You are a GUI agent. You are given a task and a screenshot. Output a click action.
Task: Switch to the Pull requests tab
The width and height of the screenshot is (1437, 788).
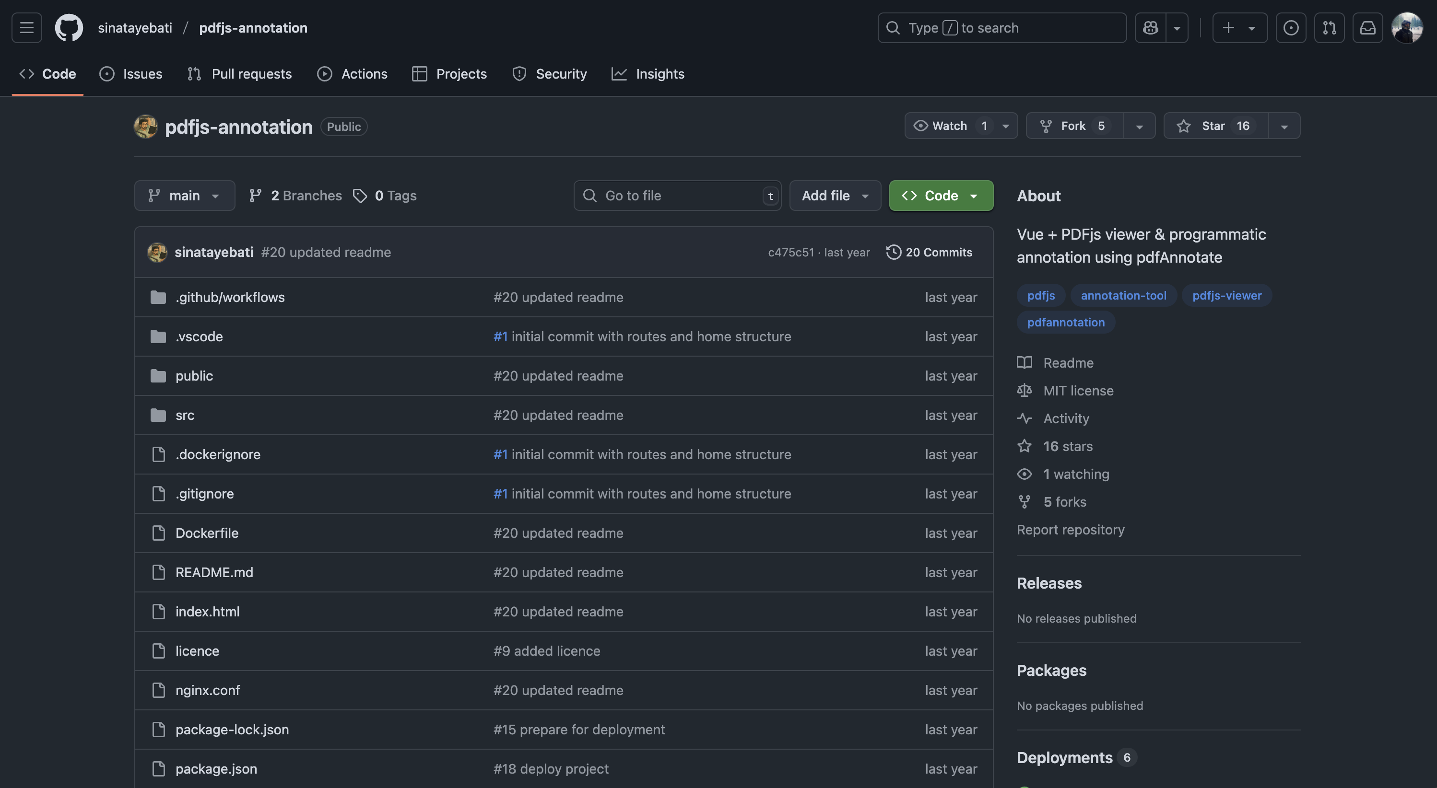(240, 73)
